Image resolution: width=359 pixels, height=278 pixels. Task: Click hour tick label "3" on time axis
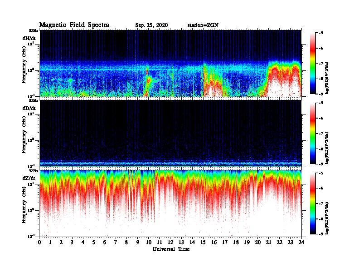(x=72, y=242)
